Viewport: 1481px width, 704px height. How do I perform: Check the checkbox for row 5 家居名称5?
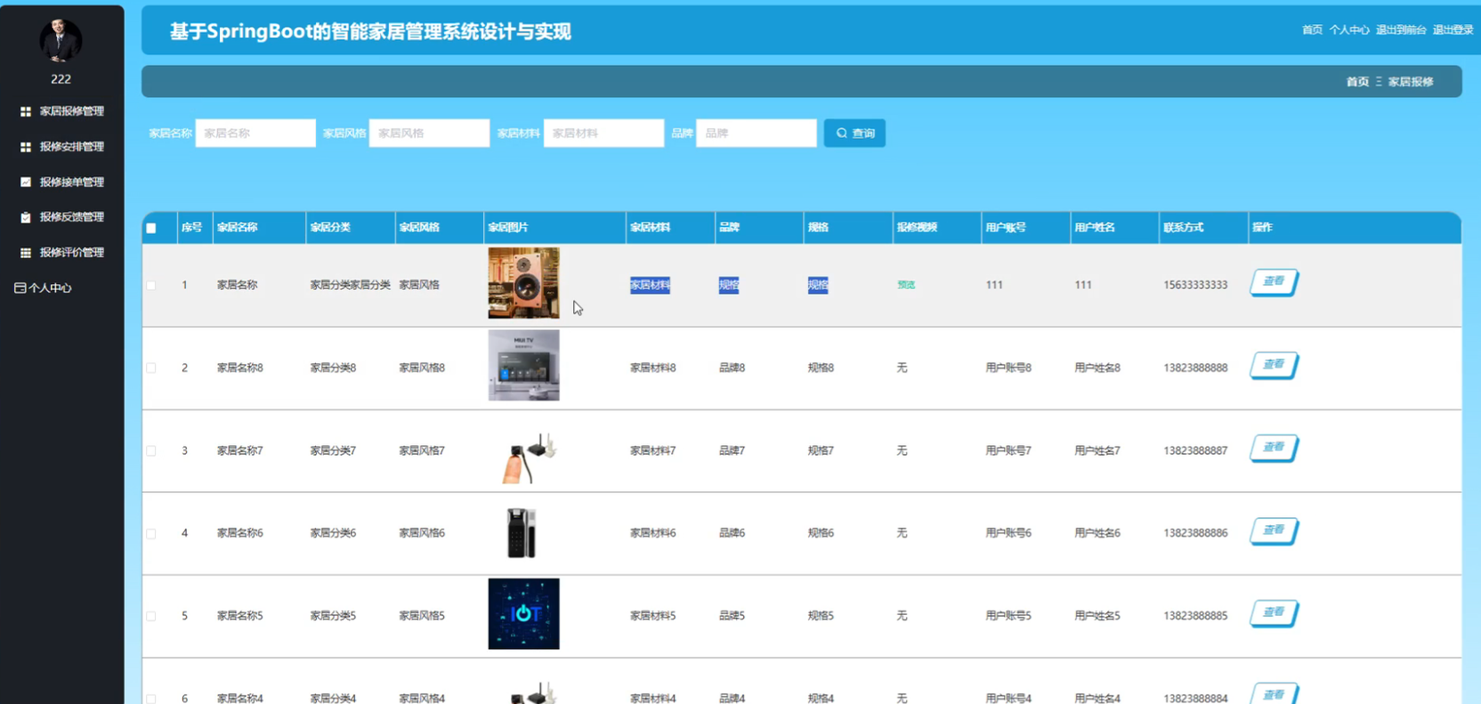coord(151,616)
